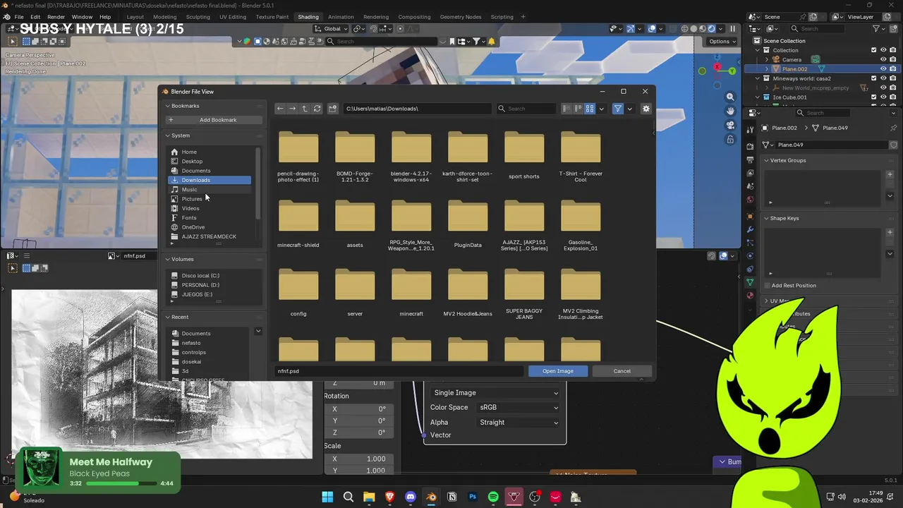Open Color Space sRGB dropdown

519,407
